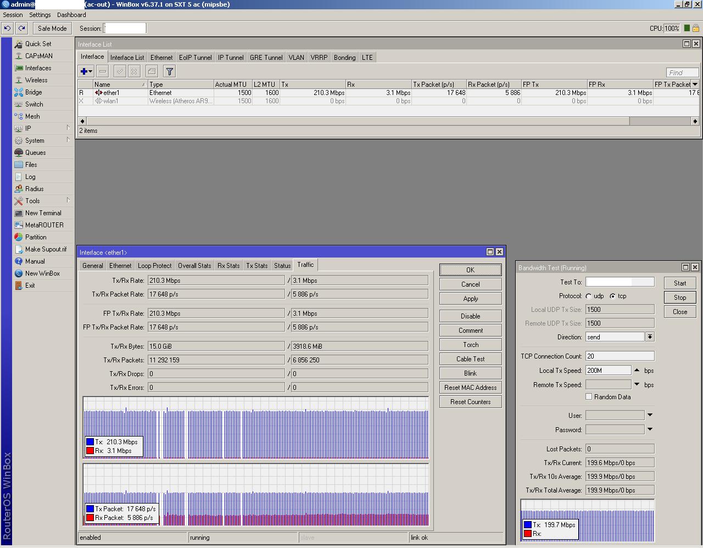
Task: Click the funnel Filter icon in toolbar
Action: pyautogui.click(x=169, y=71)
